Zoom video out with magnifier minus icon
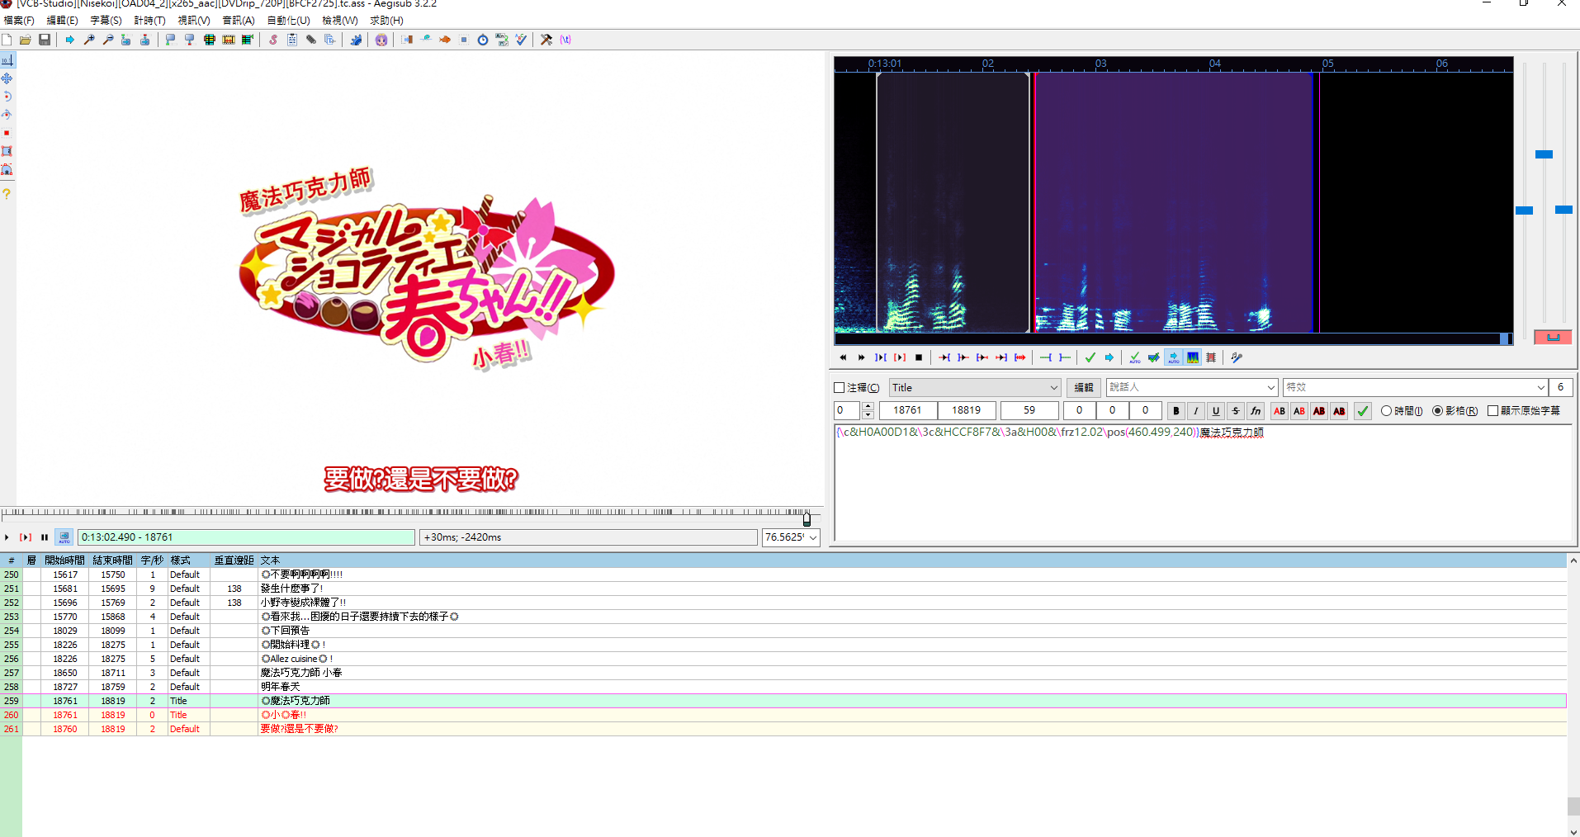 [x=107, y=40]
